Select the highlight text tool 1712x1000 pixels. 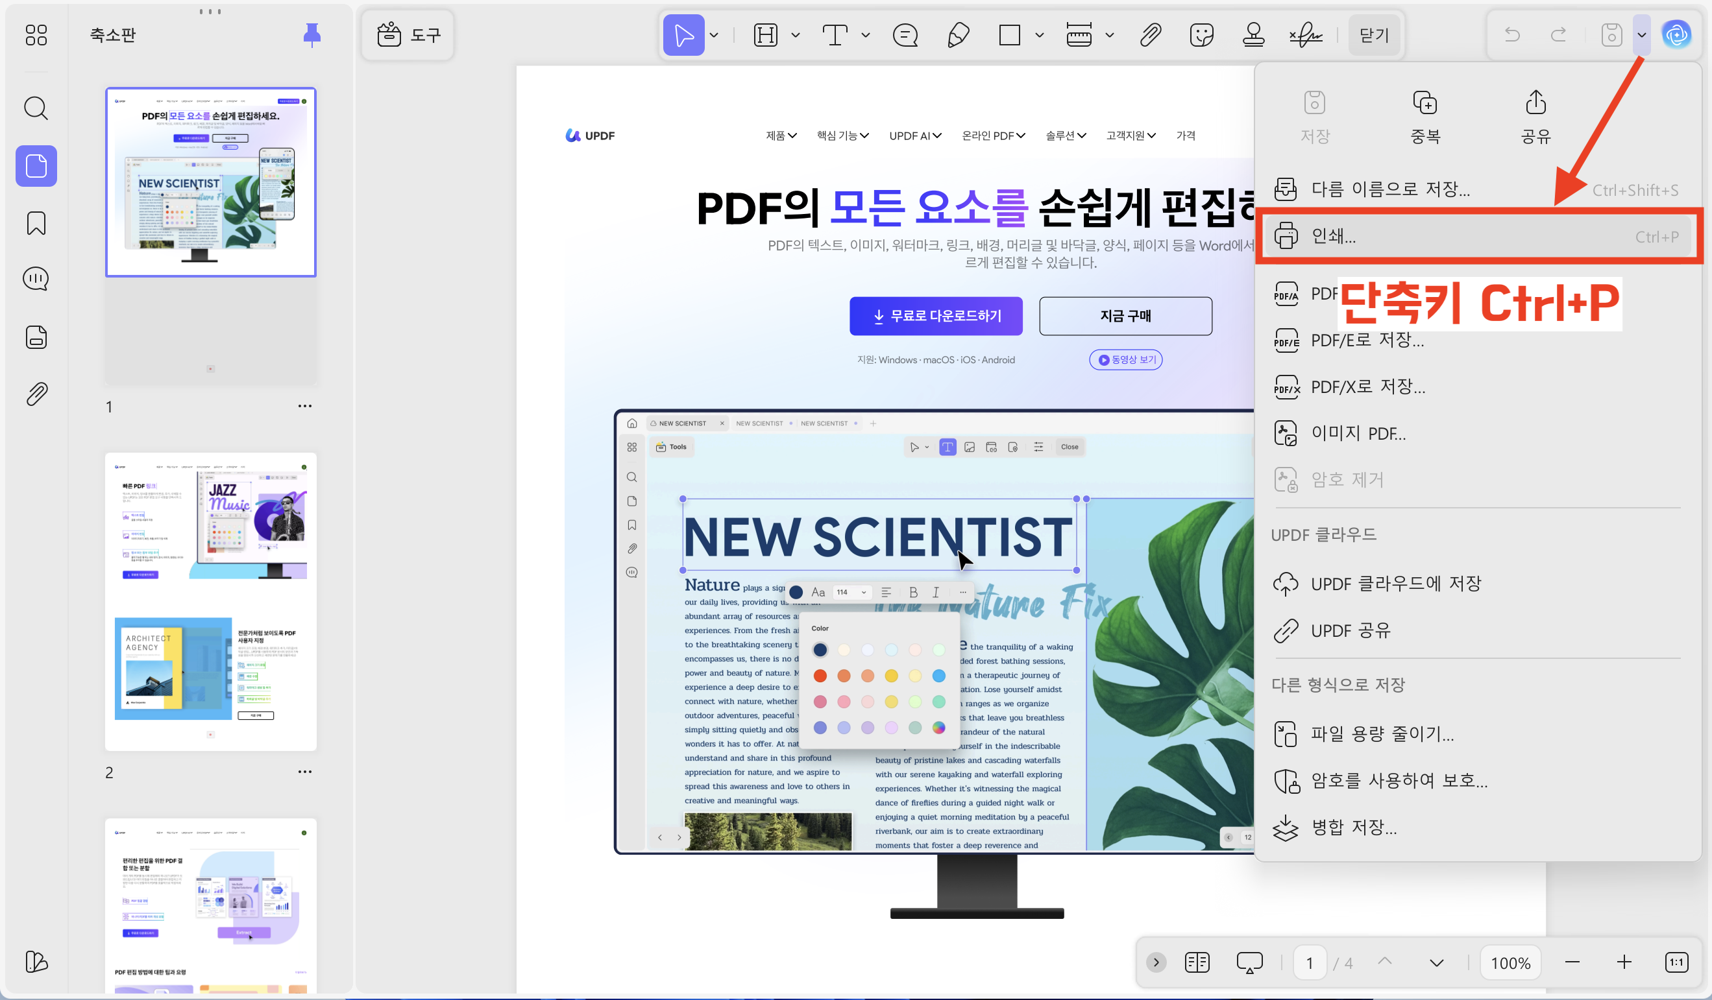[766, 34]
